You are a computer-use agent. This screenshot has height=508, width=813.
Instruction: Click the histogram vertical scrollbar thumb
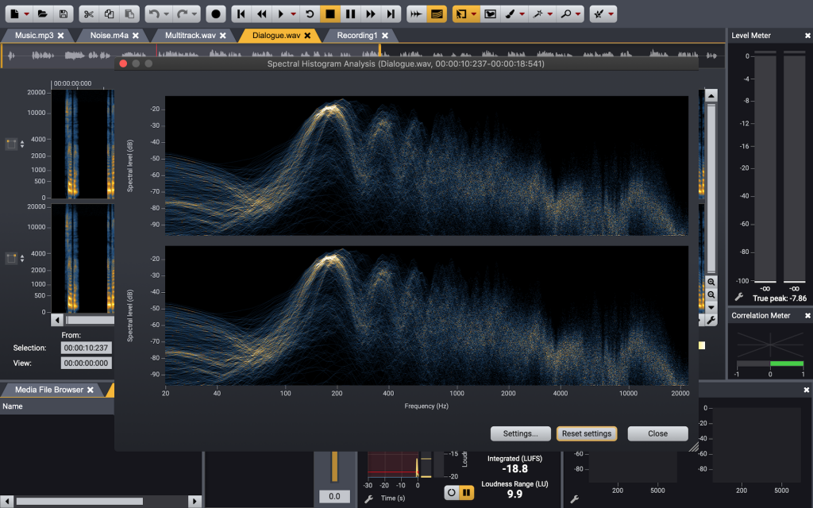[x=711, y=187]
